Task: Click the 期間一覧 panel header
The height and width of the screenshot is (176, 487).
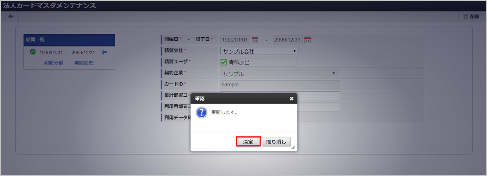Action: click(69, 40)
